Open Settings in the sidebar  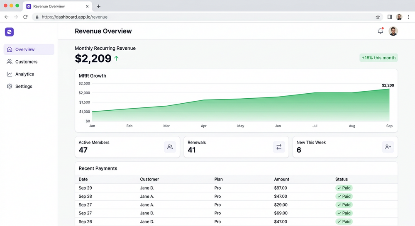[29, 86]
